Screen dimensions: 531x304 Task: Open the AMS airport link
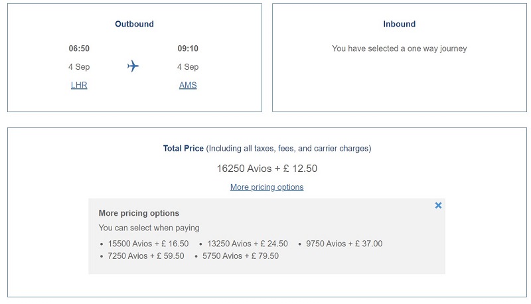pos(188,86)
